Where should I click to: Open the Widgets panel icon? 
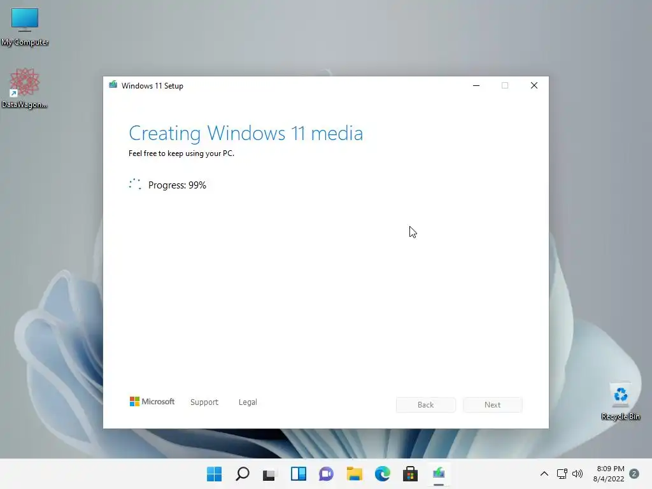point(298,474)
